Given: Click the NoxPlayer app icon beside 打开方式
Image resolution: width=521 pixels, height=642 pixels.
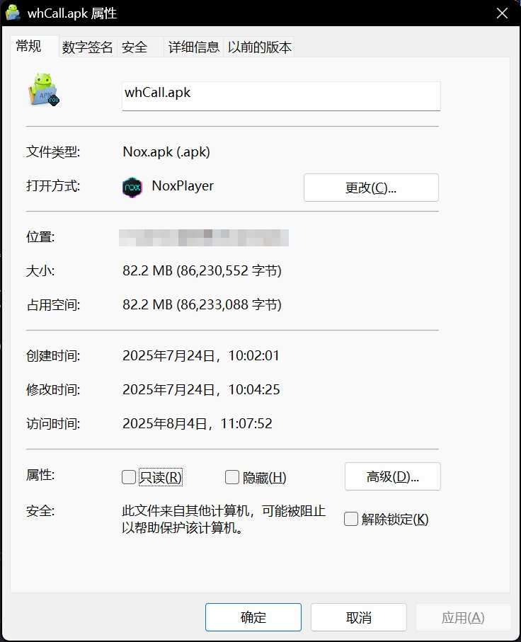Looking at the screenshot, I should 132,187.
